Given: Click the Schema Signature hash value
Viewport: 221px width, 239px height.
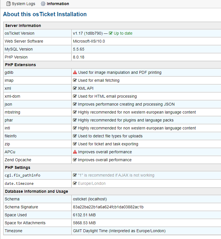Looking at the screenshot, I should click(x=108, y=207).
